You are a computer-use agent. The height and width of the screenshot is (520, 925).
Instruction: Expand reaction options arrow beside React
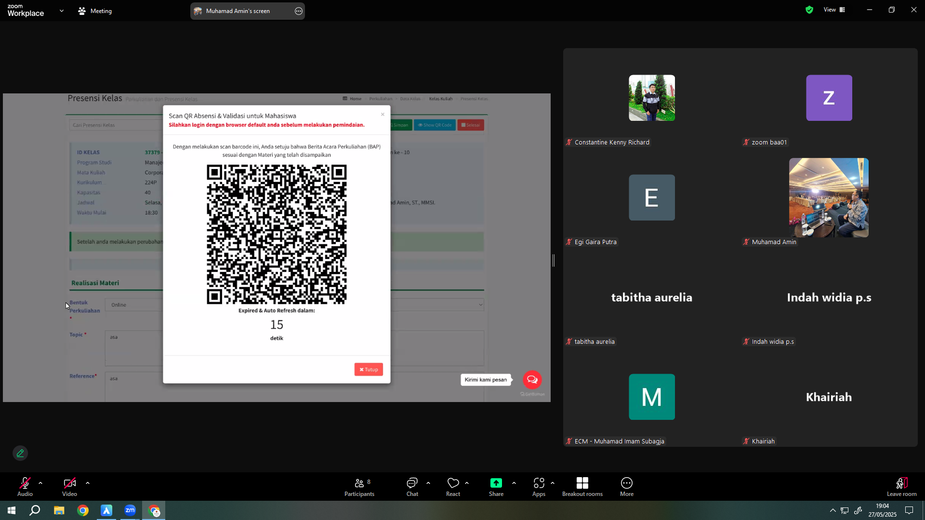pos(467,483)
